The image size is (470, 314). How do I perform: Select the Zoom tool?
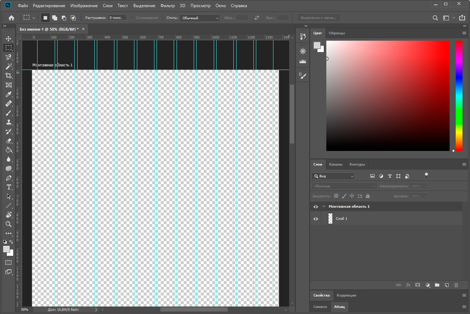[x=9, y=224]
